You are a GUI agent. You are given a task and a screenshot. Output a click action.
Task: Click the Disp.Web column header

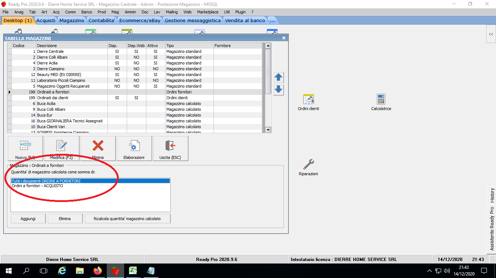tap(137, 46)
